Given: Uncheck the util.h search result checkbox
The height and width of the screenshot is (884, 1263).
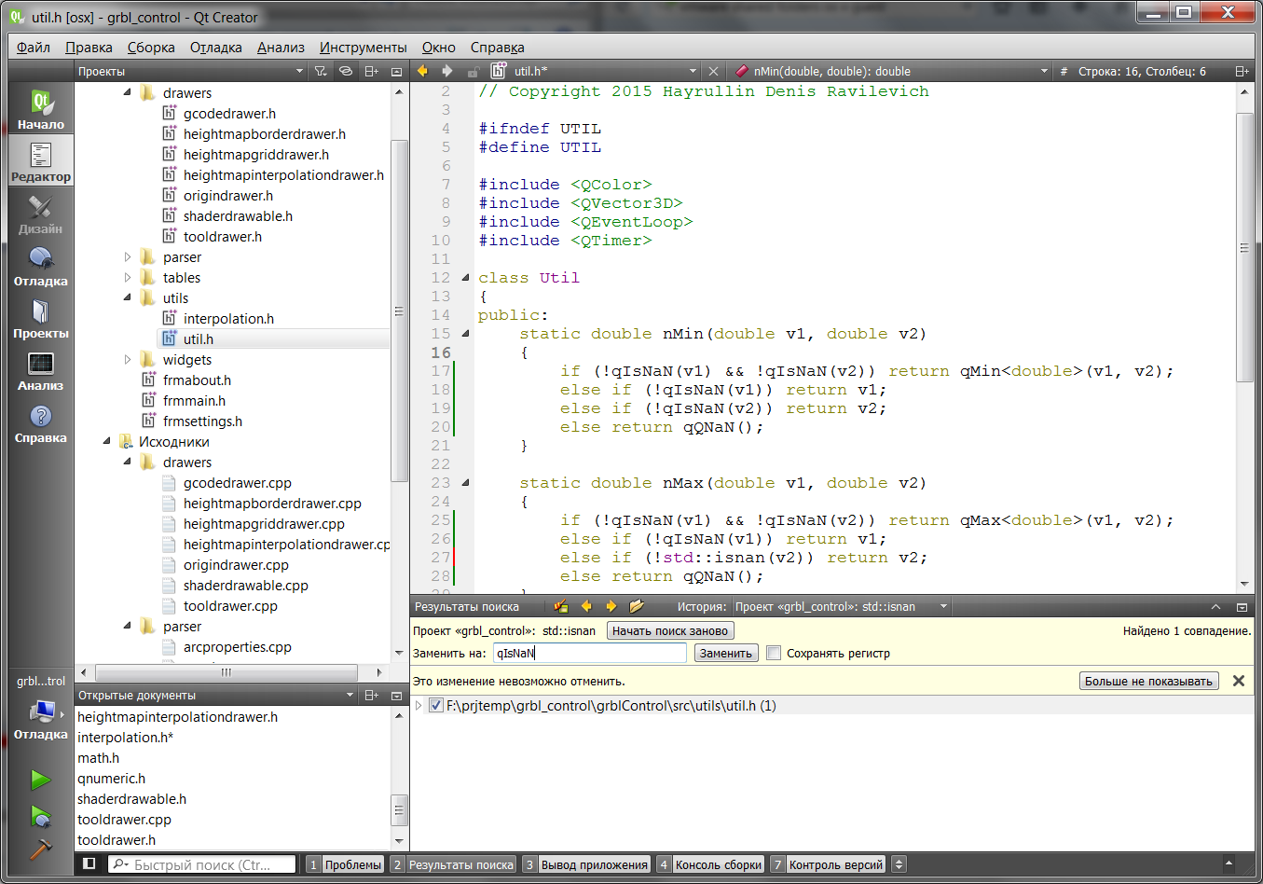Looking at the screenshot, I should pos(435,706).
